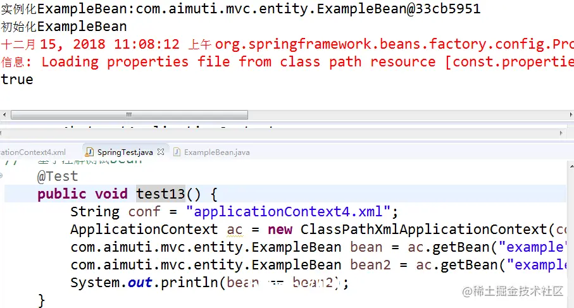Screen dimensions: 574x308
Task: Switch to the SpringTest.java tab
Action: pyautogui.click(x=125, y=152)
